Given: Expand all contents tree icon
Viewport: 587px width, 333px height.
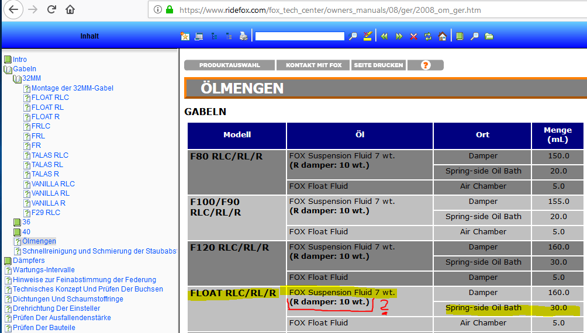Looking at the screenshot, I should (x=214, y=36).
